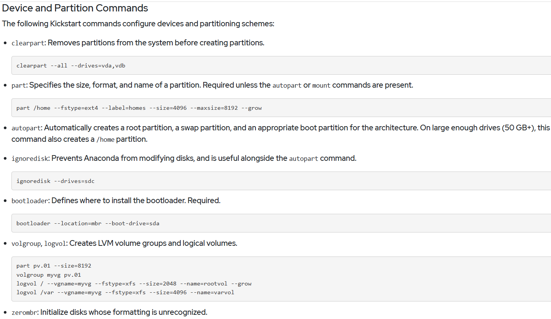Screen dimensions: 551x319
Task: Click inline autopart code in part description
Action: point(287,85)
